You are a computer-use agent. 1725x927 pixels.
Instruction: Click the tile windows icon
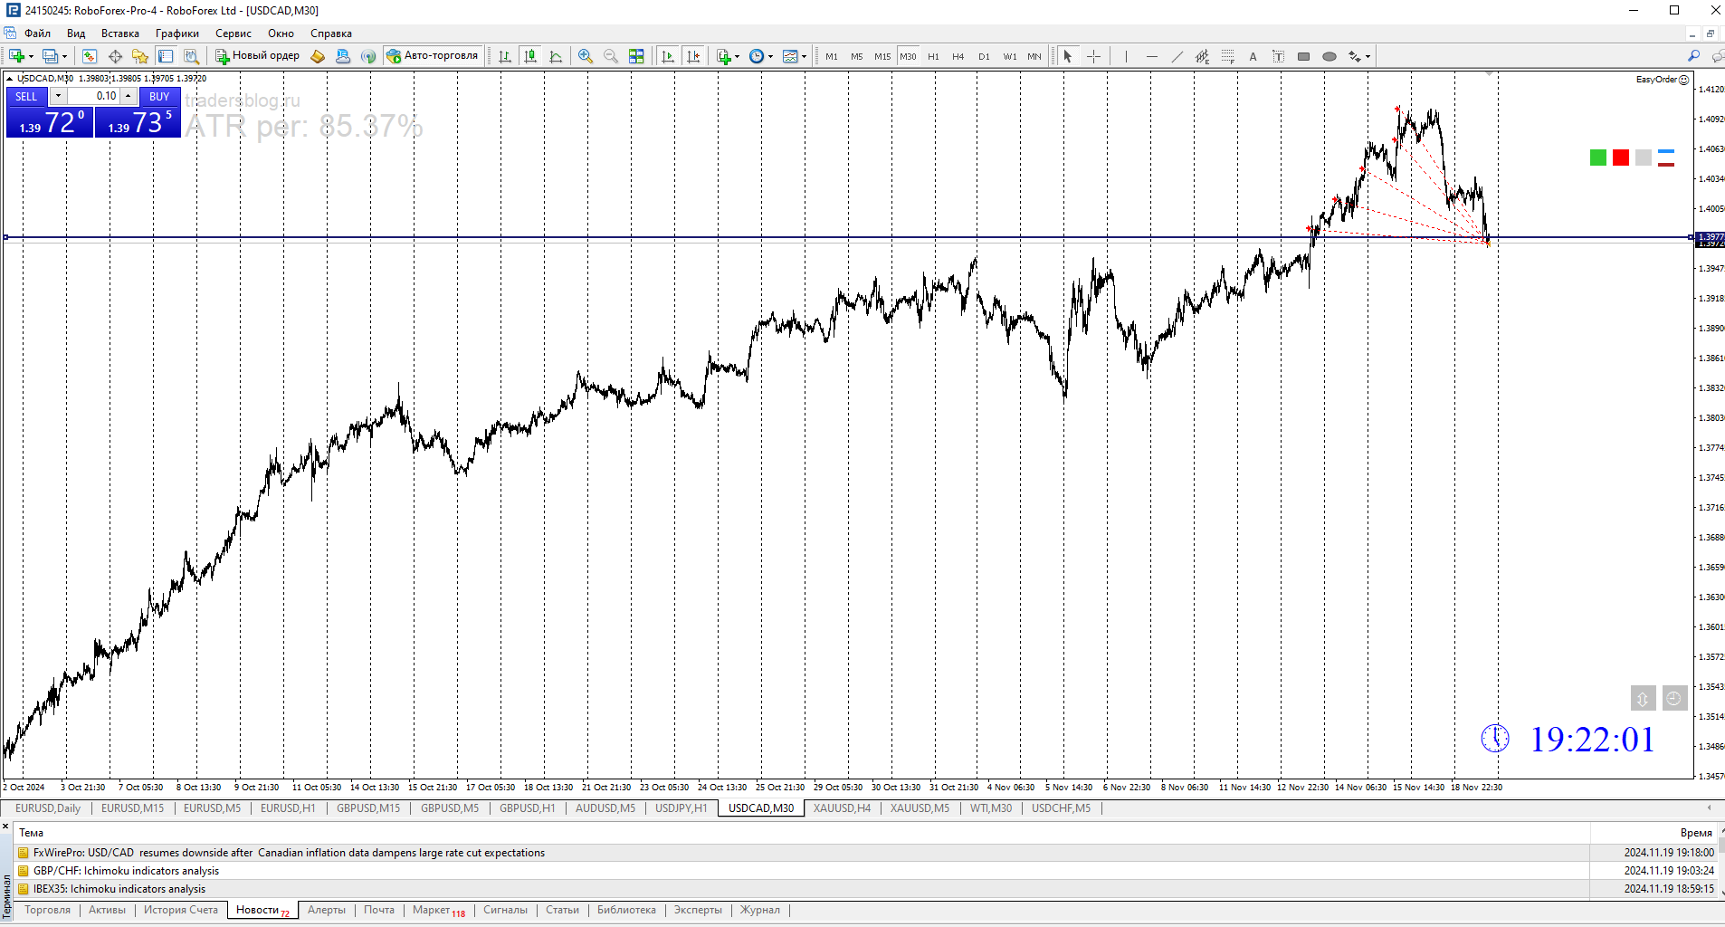pos(636,56)
